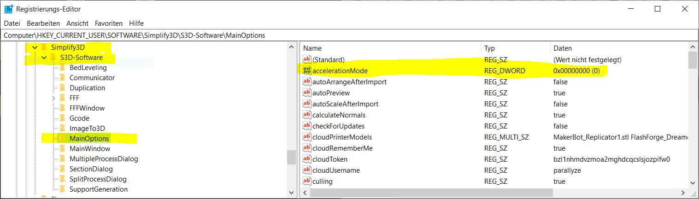Select the MultipleProcessDialog key
The image size is (699, 199).
tap(104, 159)
